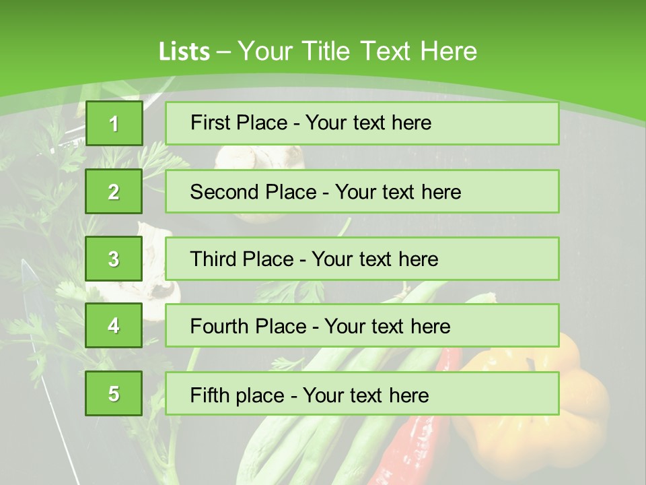Select the bold word 'Lists' in title
646x485 pixels.
184,52
